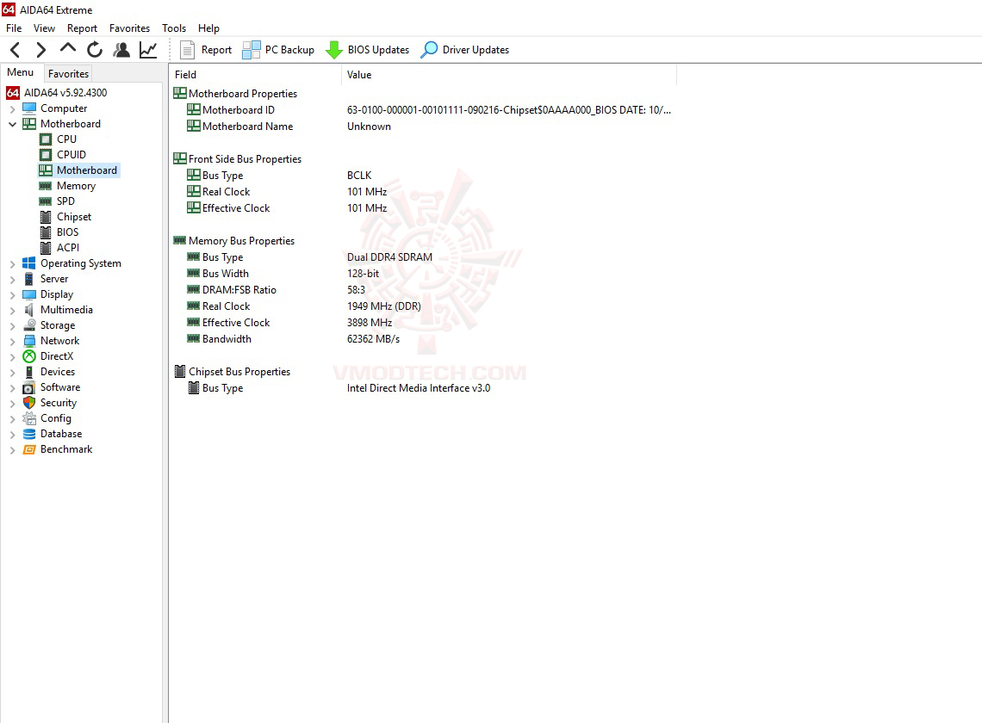Click the Server tower icon

pyautogui.click(x=29, y=279)
